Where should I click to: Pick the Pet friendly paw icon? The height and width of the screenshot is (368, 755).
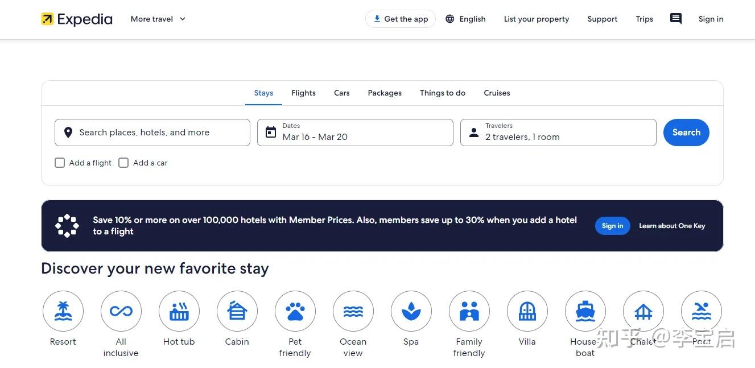click(295, 311)
